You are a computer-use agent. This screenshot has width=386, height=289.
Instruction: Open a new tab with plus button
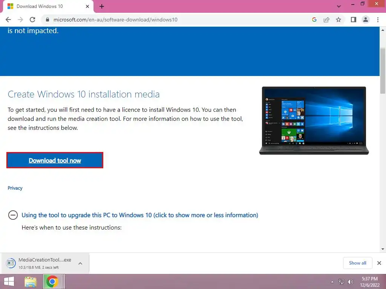(102, 6)
